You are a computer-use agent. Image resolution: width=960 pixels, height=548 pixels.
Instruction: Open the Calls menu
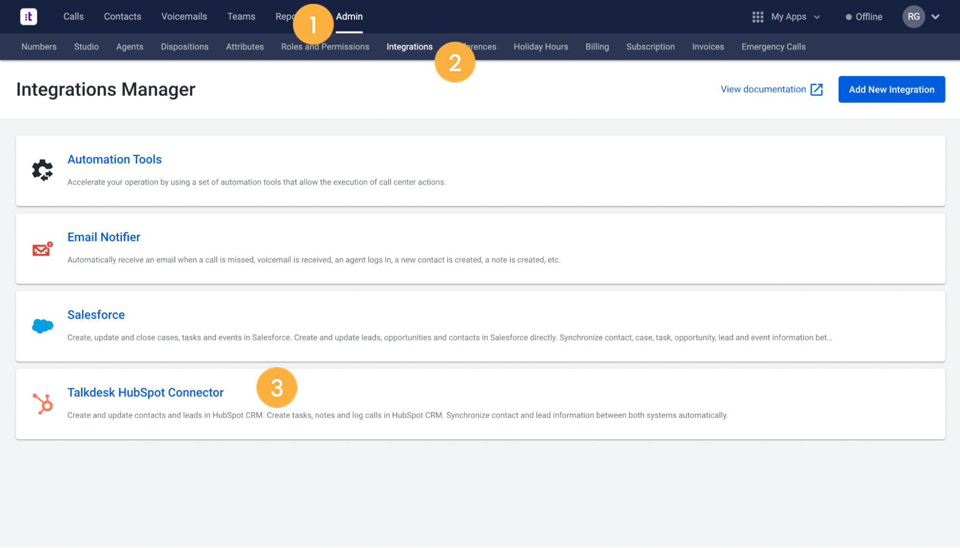[x=73, y=16]
